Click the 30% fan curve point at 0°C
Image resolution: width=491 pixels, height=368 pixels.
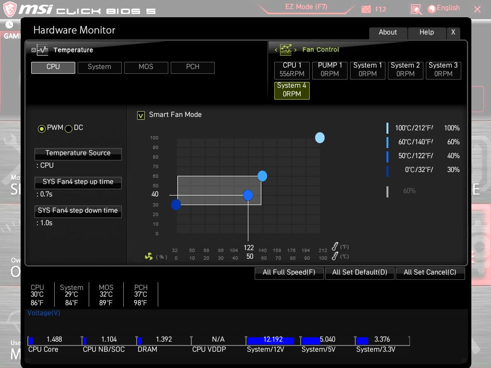tap(176, 205)
